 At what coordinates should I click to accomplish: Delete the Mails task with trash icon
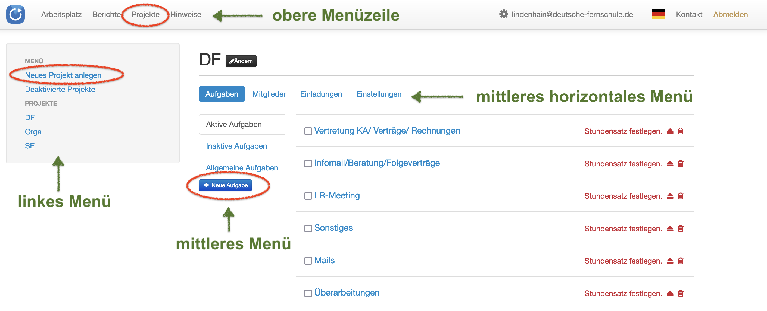[680, 261]
